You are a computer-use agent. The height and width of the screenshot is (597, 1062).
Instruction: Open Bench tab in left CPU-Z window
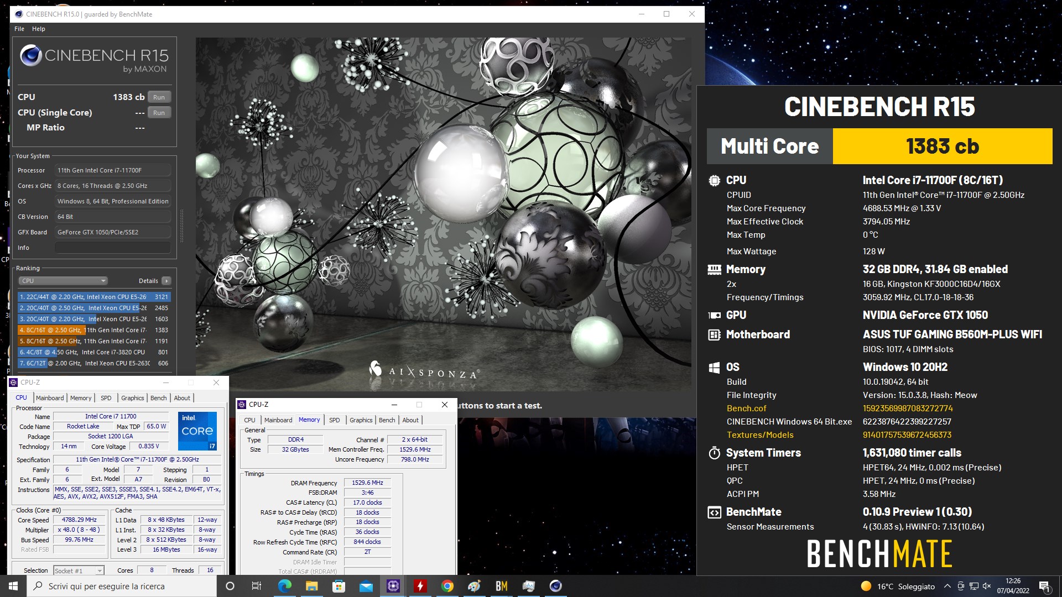159,398
